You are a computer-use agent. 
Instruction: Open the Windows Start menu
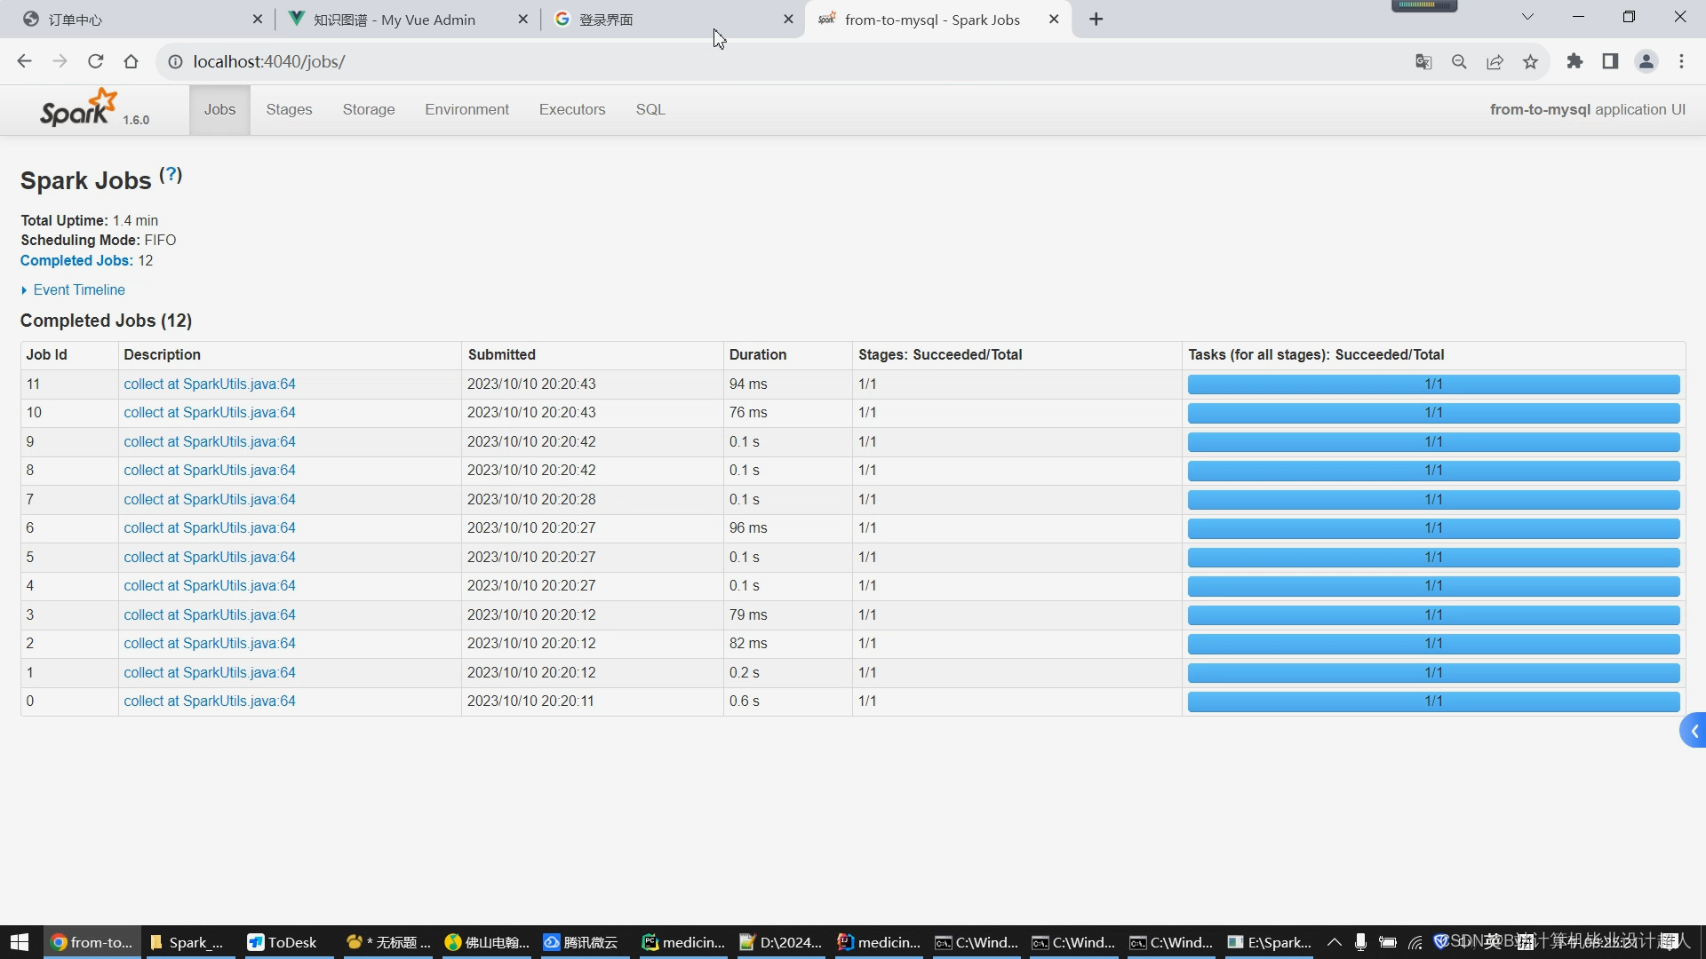click(x=20, y=942)
